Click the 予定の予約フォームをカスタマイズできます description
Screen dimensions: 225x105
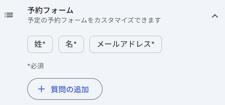[x=94, y=20]
